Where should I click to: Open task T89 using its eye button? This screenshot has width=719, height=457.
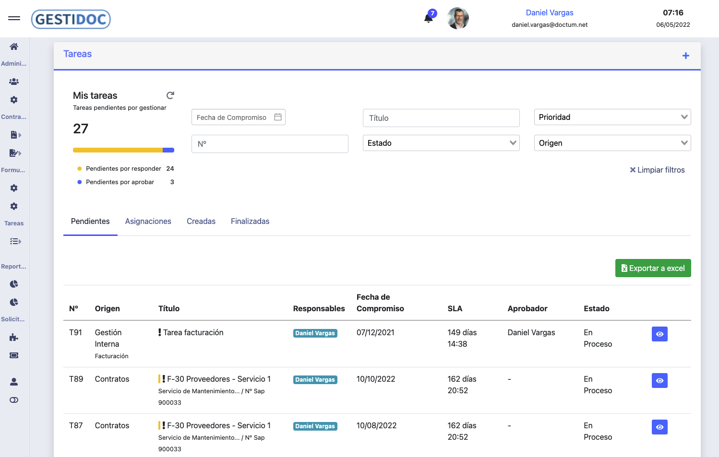659,380
